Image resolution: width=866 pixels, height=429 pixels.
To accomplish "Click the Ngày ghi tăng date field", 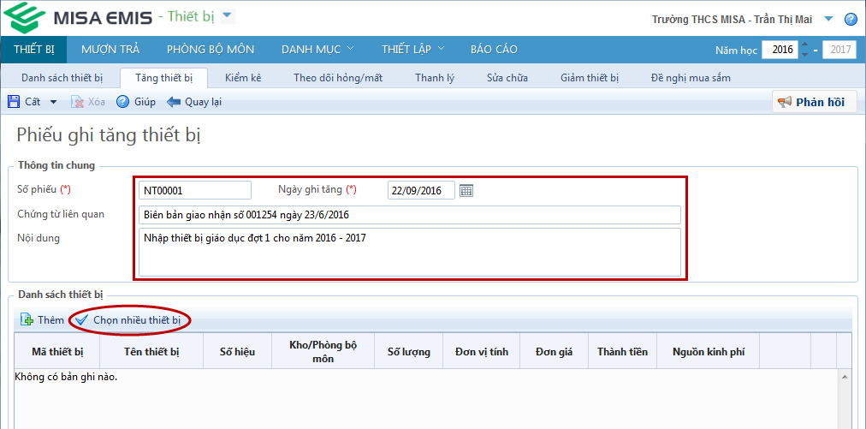I will click(x=421, y=190).
